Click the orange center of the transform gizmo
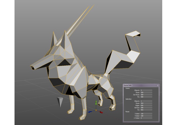 click(x=96, y=110)
